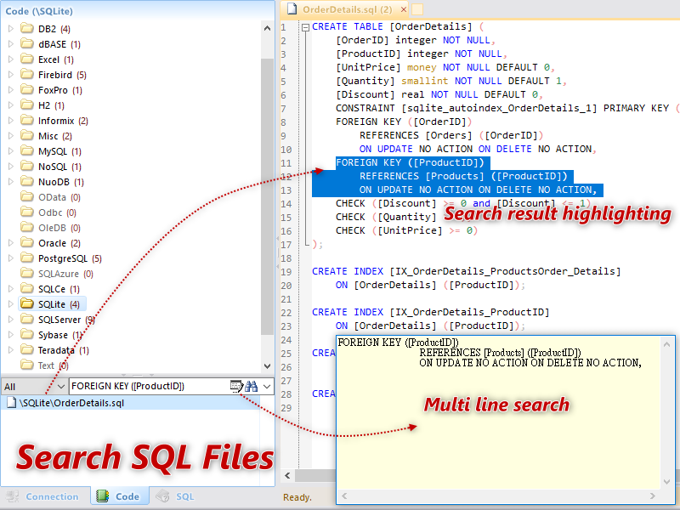Select the DB2 (4) folder
Screen dimensions: 680x510
click(x=54, y=29)
